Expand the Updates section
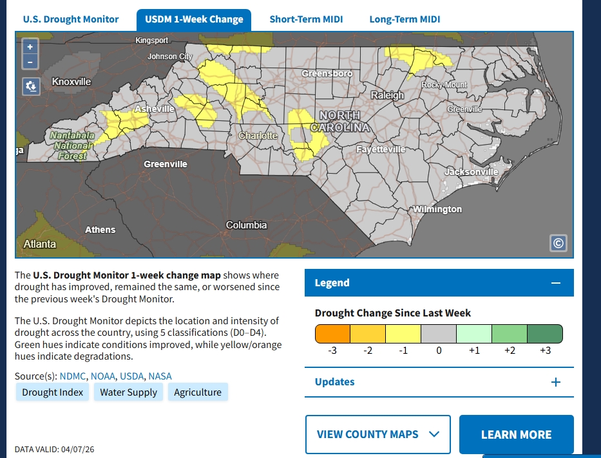601x458 pixels. (556, 382)
